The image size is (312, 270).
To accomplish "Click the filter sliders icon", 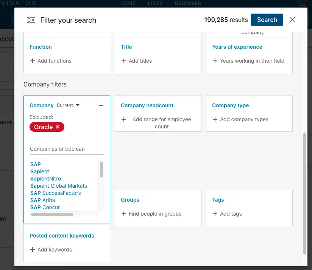I will (x=31, y=20).
